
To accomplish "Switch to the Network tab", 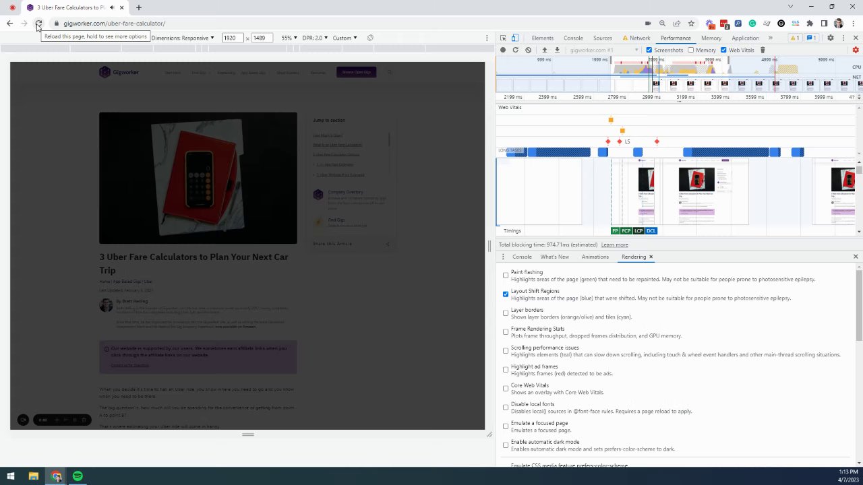I will point(639,38).
